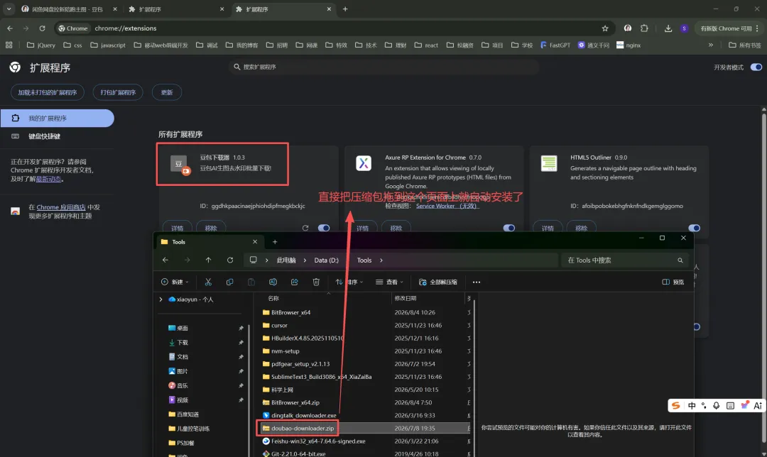This screenshot has width=767, height=457.
Task: Click 加载未打包的扩展程序 button
Action: tap(48, 92)
